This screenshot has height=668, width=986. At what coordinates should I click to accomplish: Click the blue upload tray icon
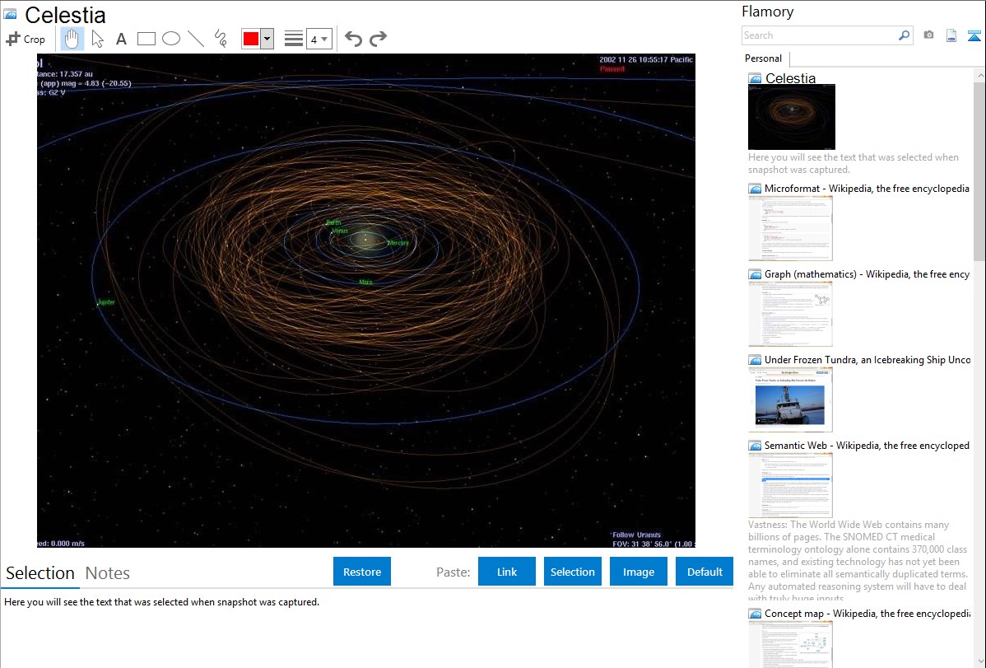tap(974, 36)
